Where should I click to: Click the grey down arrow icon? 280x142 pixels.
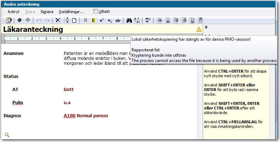28,20
